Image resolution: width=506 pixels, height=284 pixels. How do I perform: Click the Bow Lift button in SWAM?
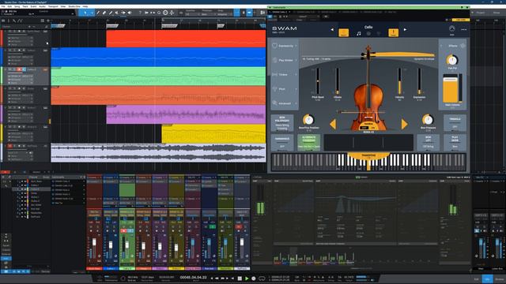click(429, 142)
